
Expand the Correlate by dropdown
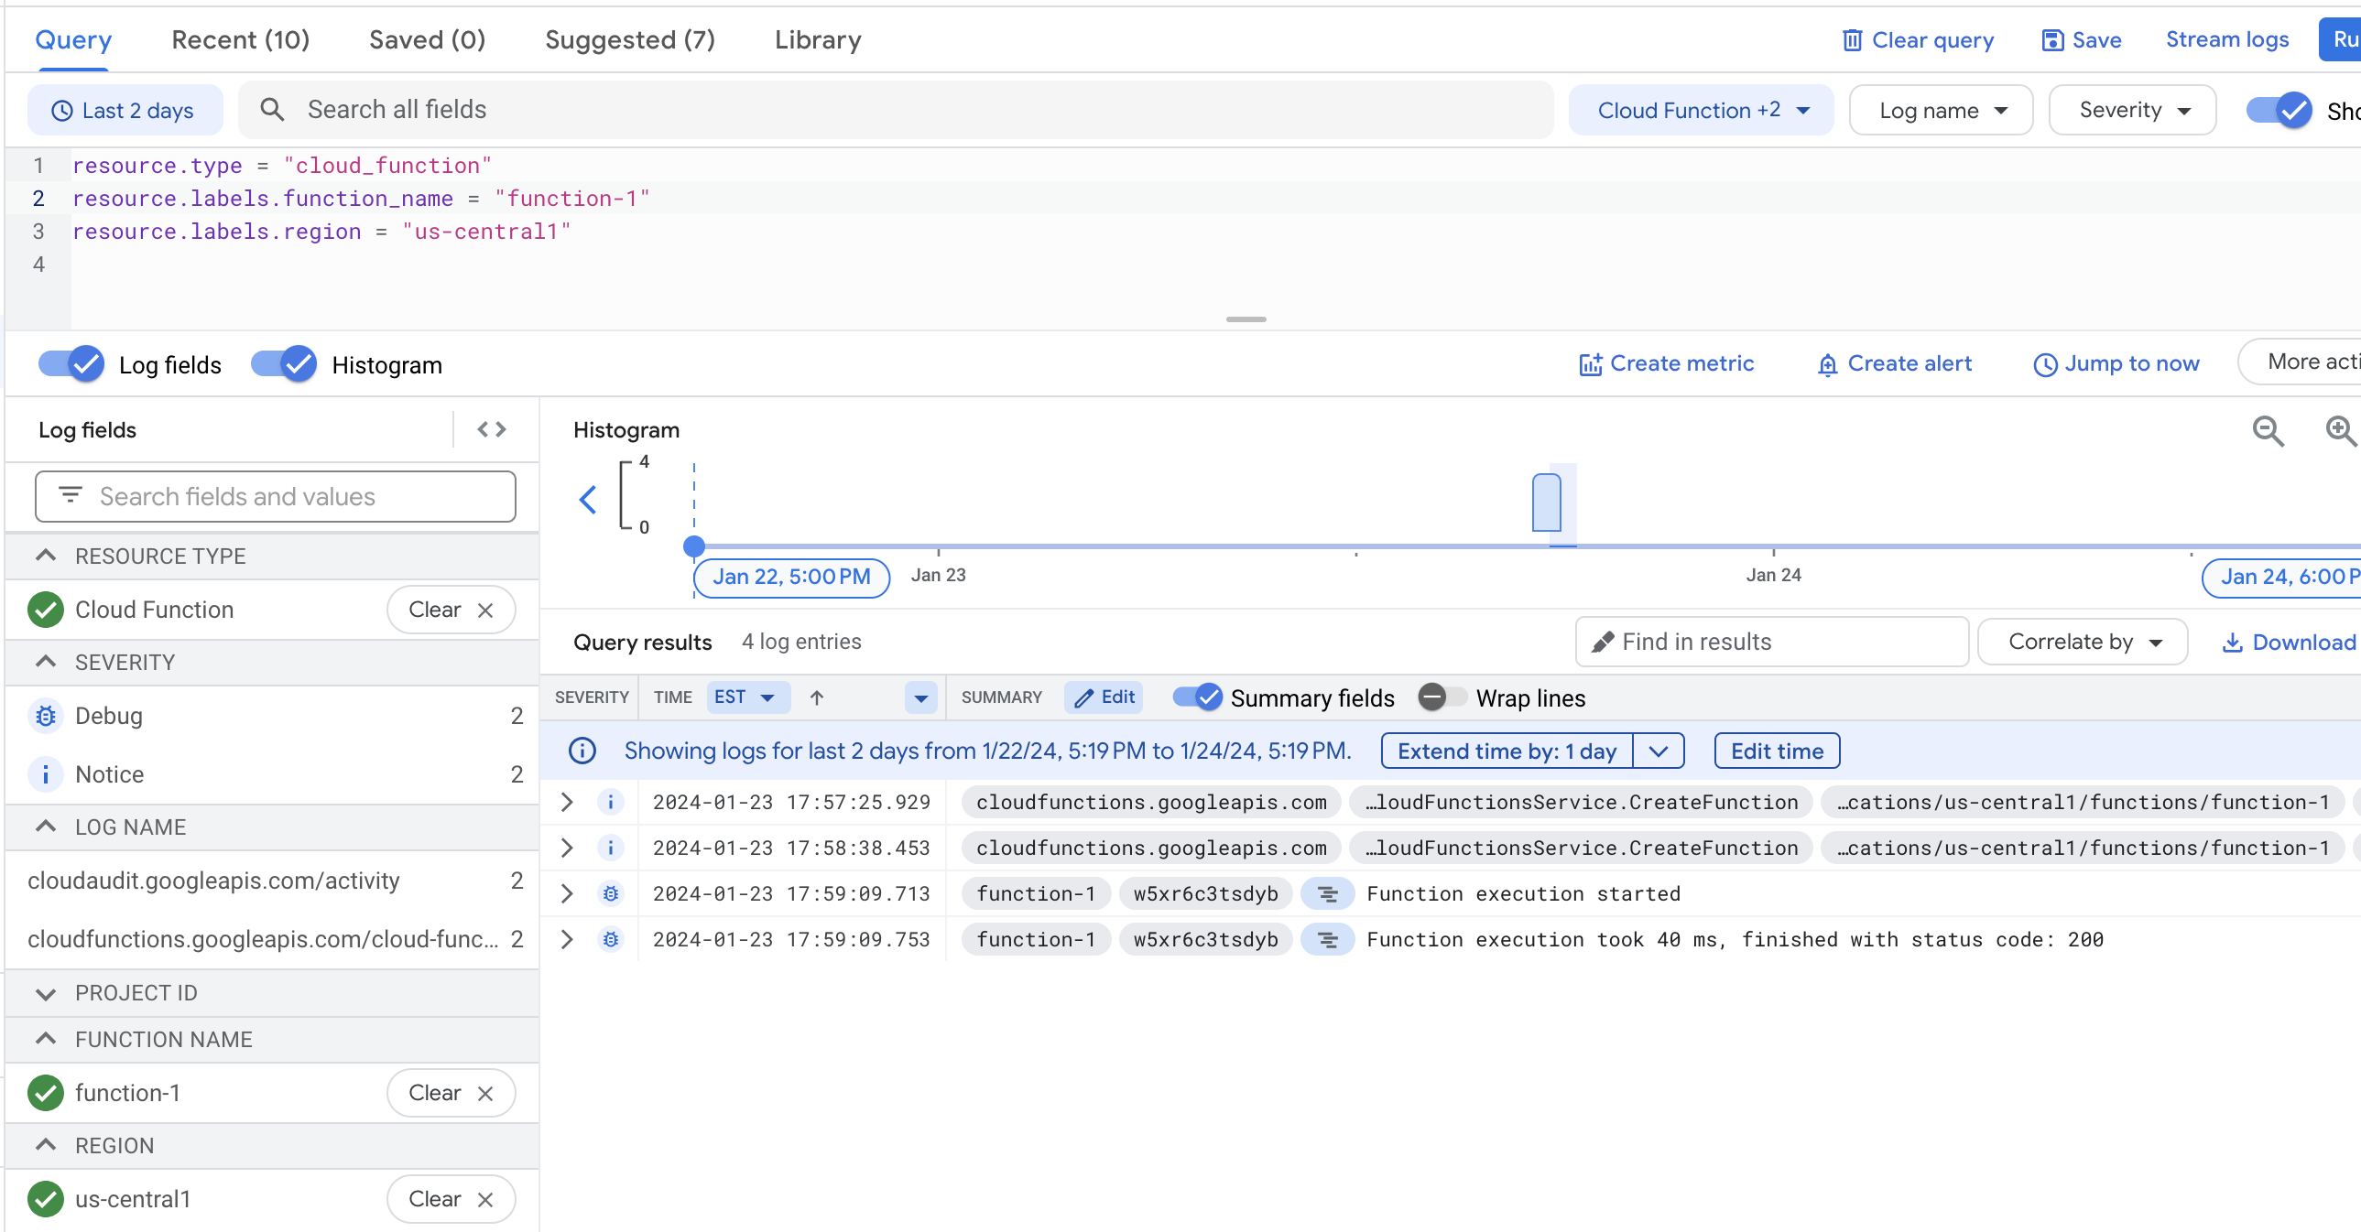[2086, 642]
